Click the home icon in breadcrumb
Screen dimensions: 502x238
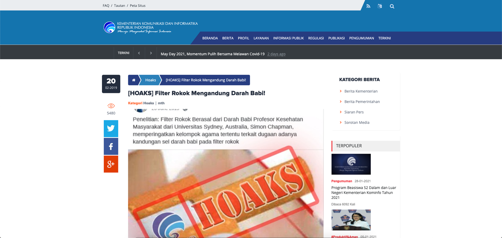pos(134,80)
